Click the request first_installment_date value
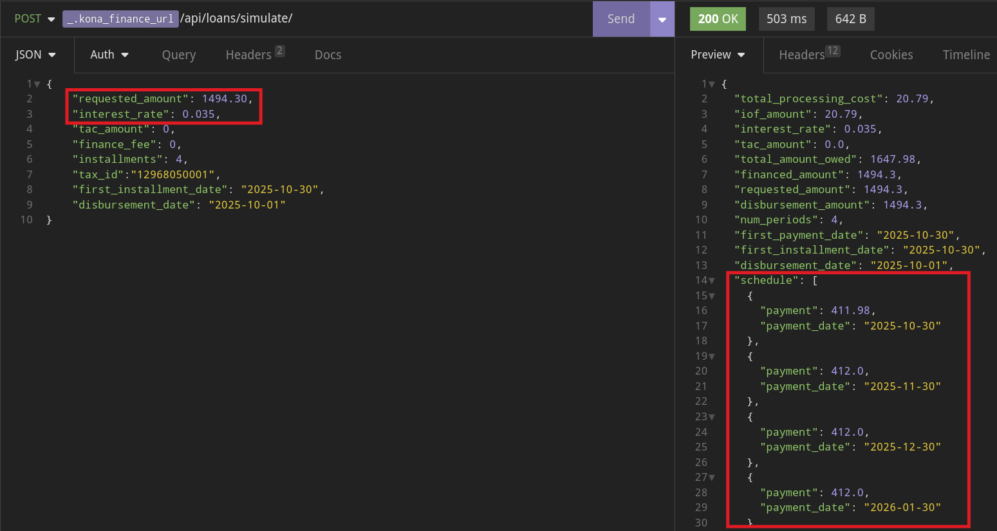The width and height of the screenshot is (997, 531). tap(279, 189)
